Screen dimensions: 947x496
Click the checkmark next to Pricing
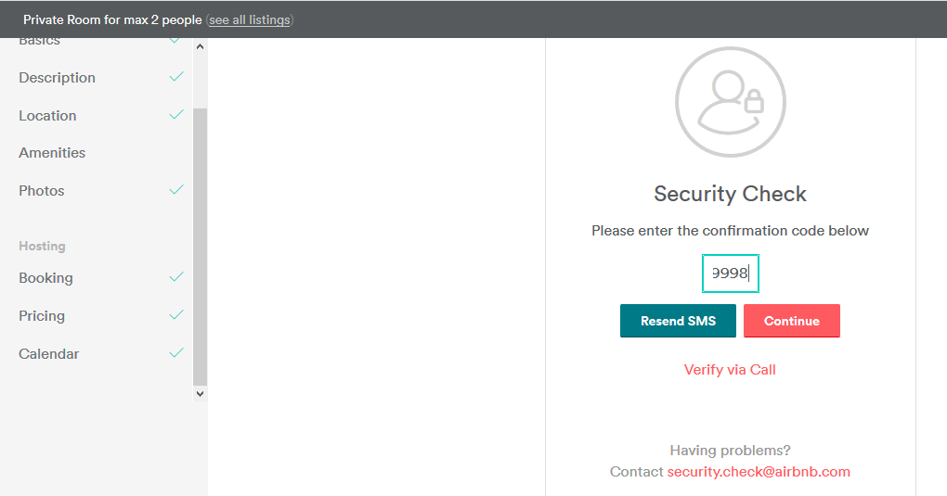pyautogui.click(x=176, y=315)
